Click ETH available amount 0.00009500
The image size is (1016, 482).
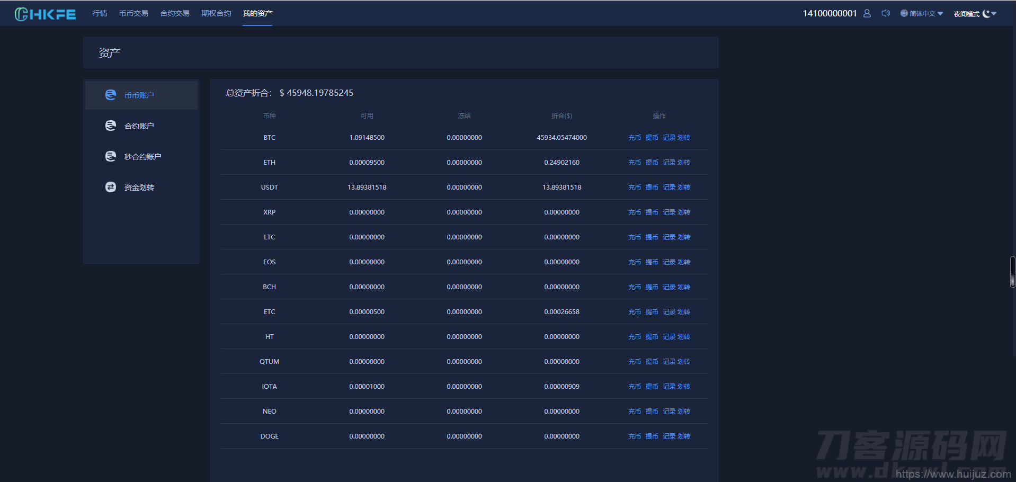coord(367,163)
